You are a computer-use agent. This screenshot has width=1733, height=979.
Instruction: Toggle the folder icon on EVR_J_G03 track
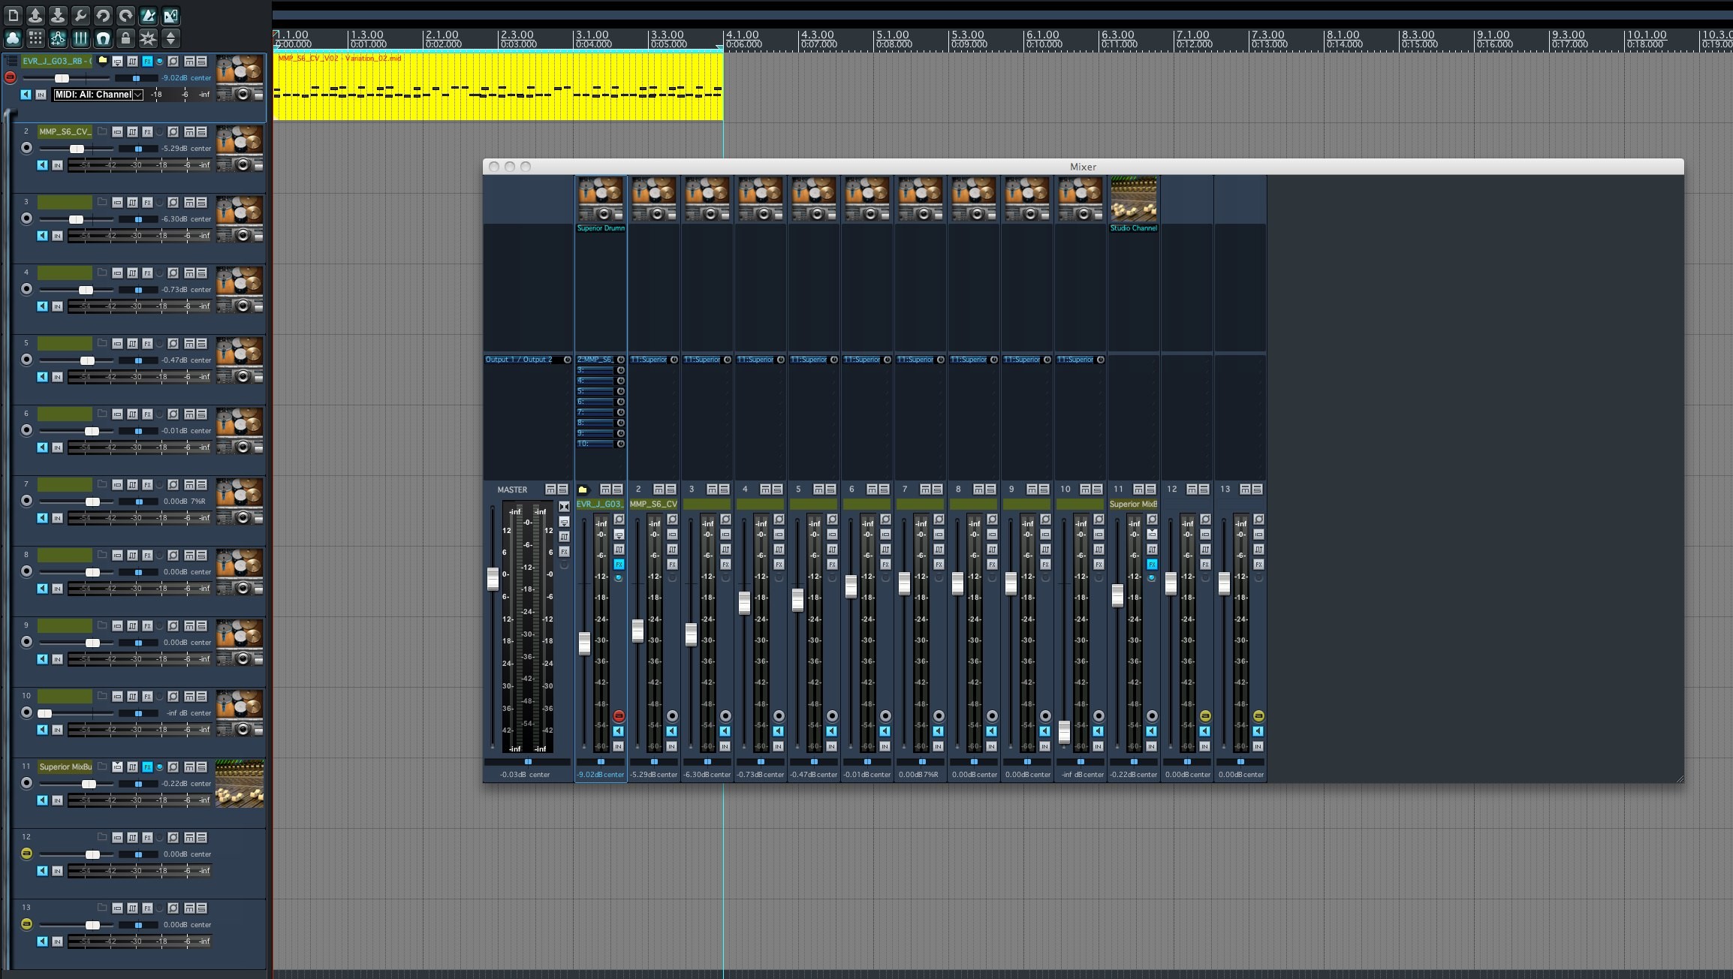[x=103, y=61]
